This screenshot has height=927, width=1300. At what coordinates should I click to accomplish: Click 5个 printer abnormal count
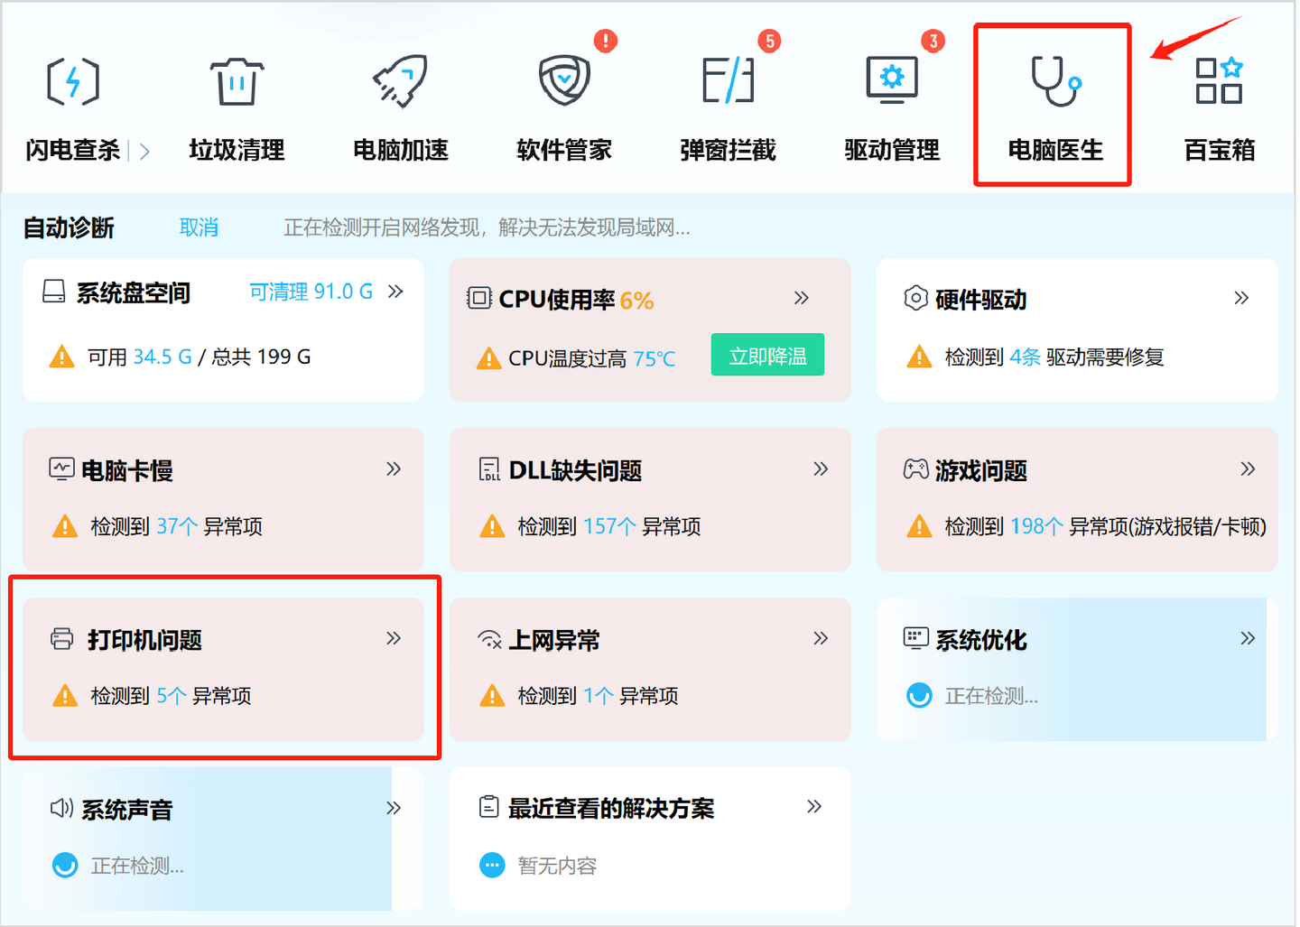pos(172,696)
